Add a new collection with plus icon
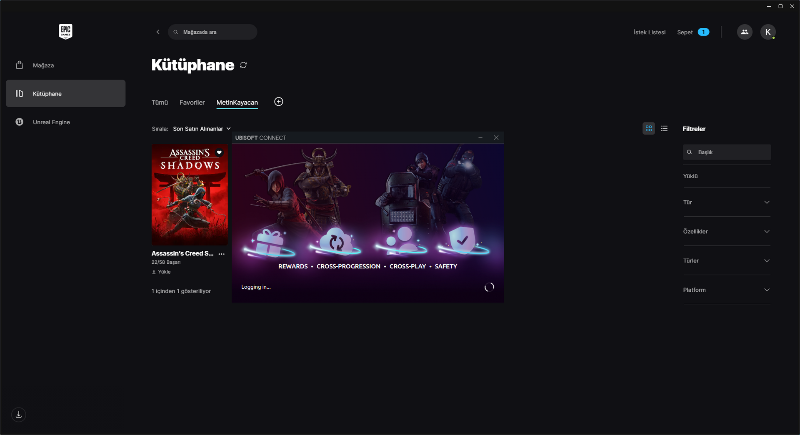The height and width of the screenshot is (435, 800). point(279,102)
